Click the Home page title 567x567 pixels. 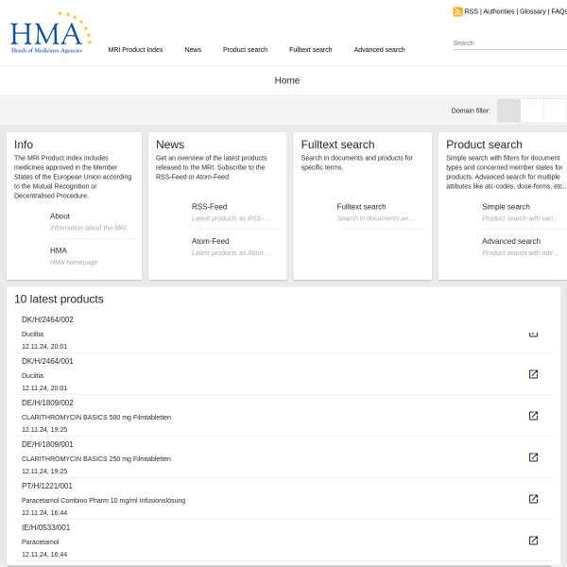pyautogui.click(x=286, y=80)
